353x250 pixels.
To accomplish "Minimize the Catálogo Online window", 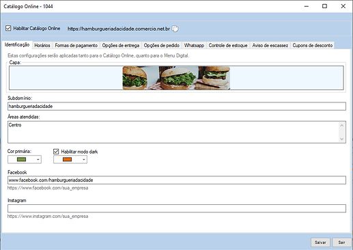I will 307,6.
